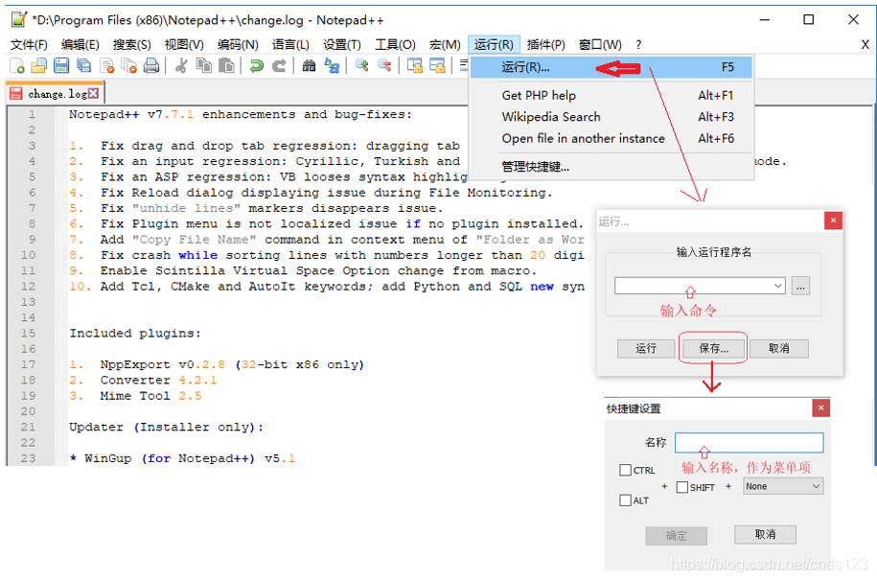
Task: Click the Open file toolbar icon
Action: coord(38,66)
